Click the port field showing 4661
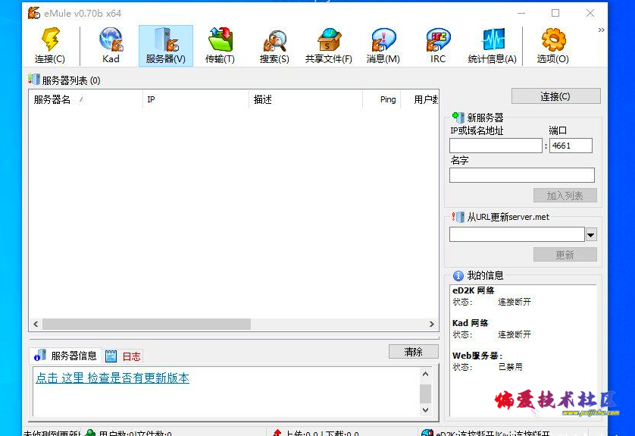Image resolution: width=635 pixels, height=436 pixels. (571, 146)
